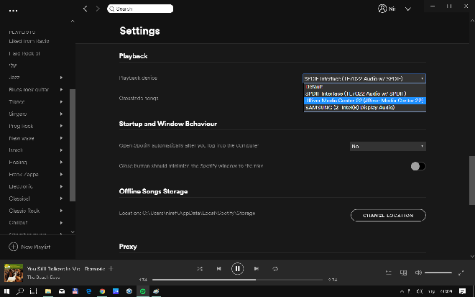Screen dimensions: 475x297
Task: Expand the Classic Rock folder
Action: pos(61,211)
